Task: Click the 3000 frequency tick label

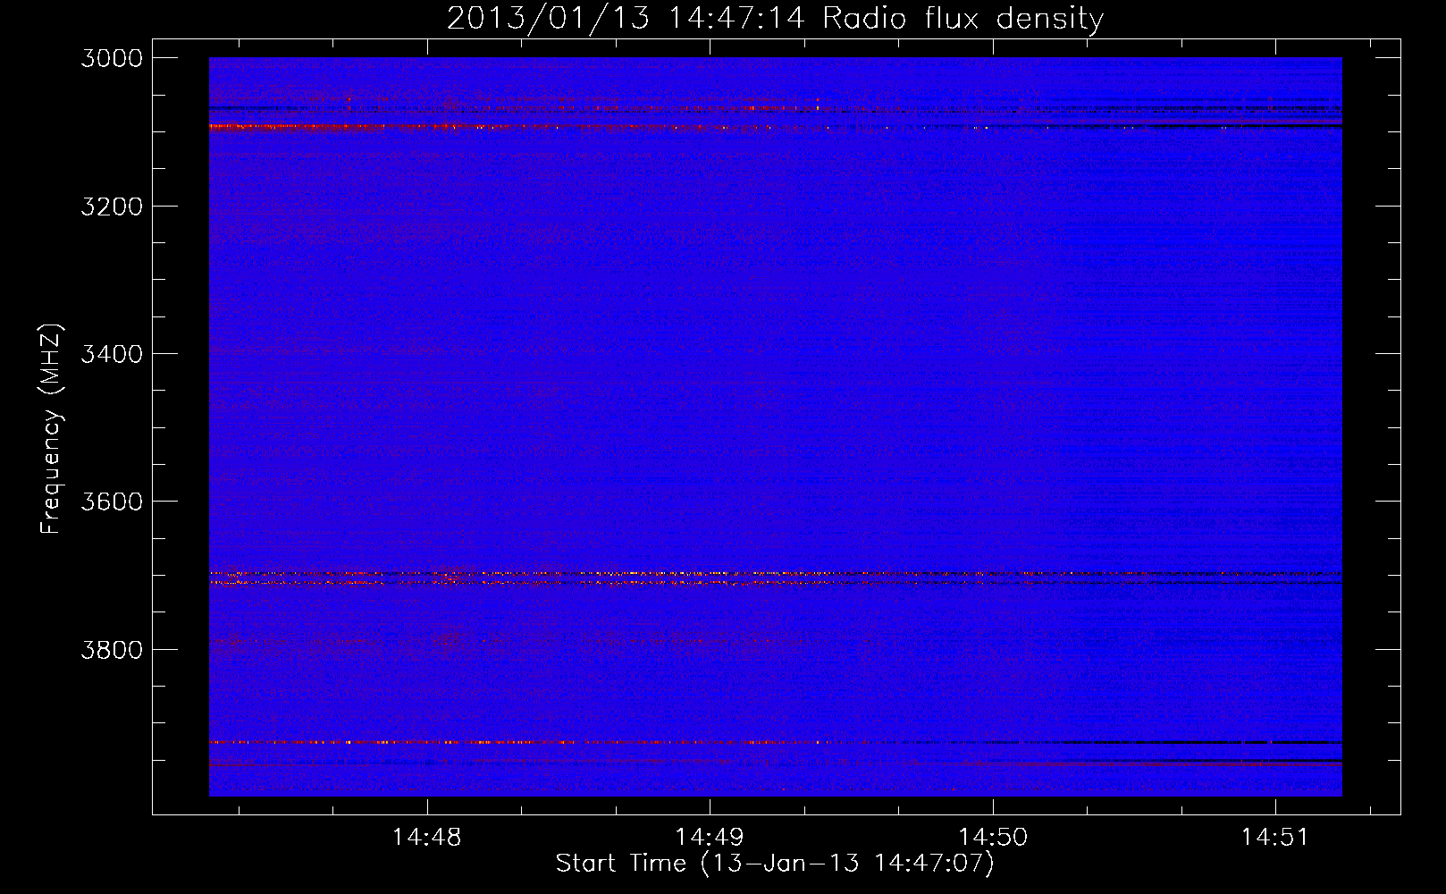Action: click(112, 58)
